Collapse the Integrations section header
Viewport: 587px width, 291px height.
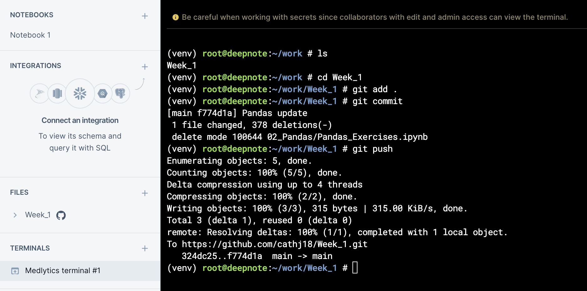(x=36, y=66)
